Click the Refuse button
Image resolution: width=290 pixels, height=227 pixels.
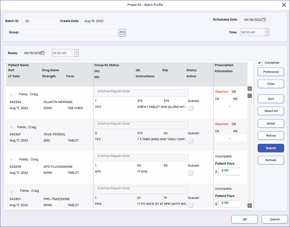tap(271, 136)
